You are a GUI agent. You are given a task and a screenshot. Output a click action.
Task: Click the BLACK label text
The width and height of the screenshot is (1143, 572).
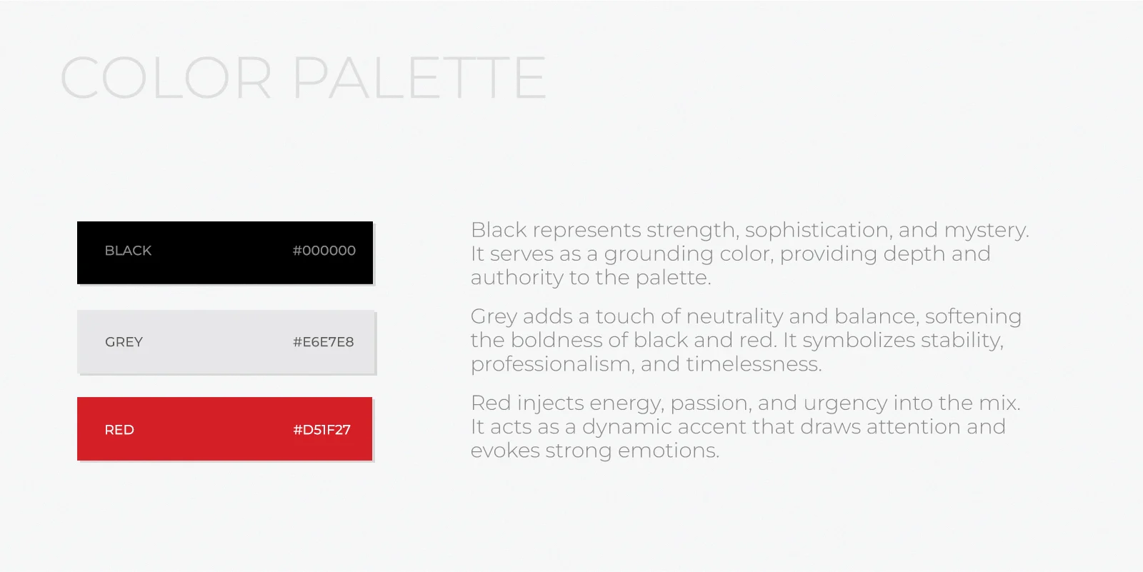[128, 251]
